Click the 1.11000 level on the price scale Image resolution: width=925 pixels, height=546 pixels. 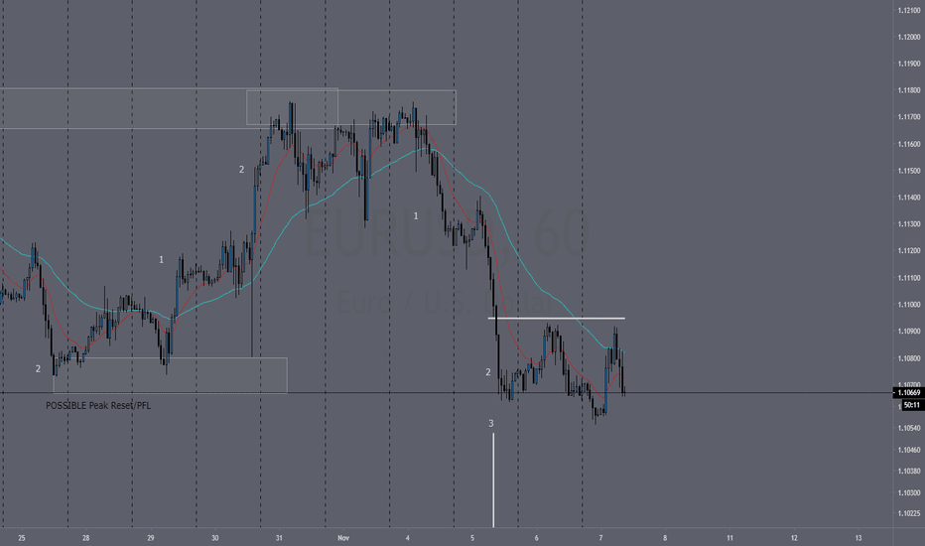908,305
